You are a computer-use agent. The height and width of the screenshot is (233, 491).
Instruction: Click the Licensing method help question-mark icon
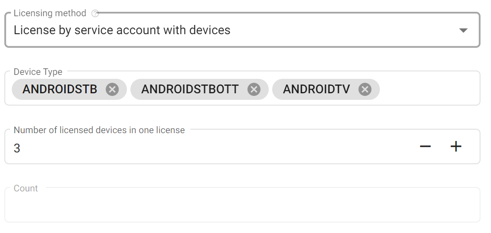95,13
